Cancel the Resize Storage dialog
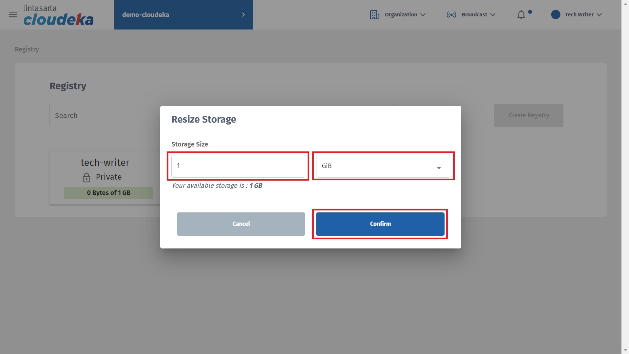This screenshot has width=629, height=354. (241, 224)
